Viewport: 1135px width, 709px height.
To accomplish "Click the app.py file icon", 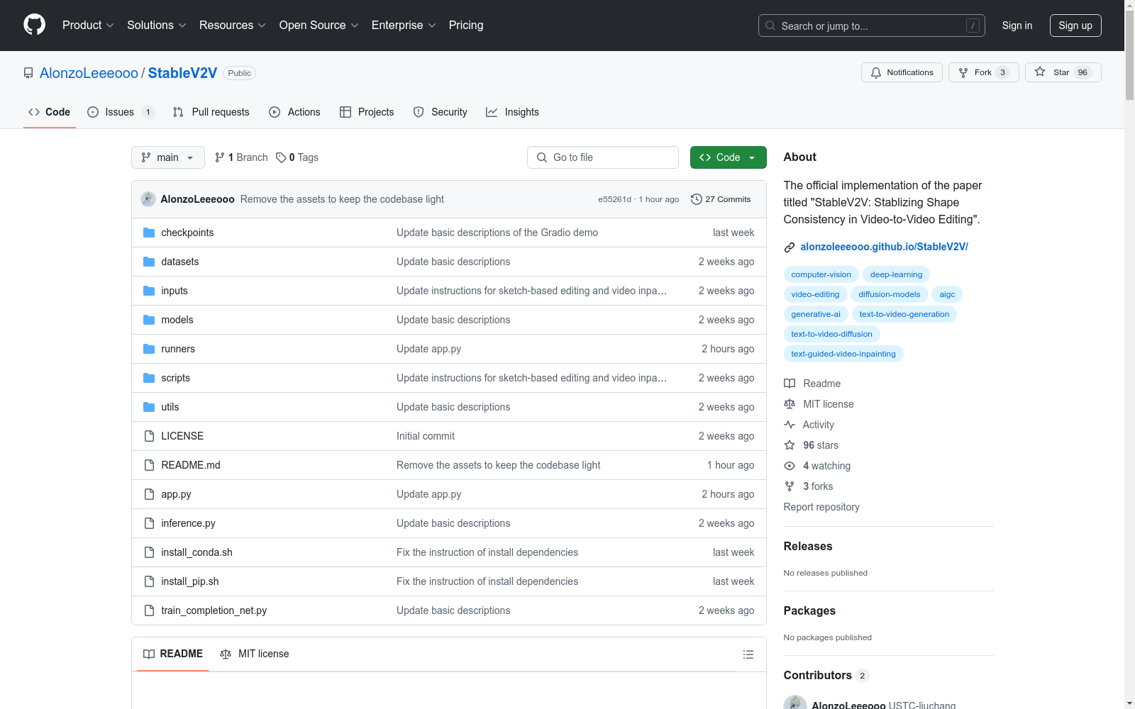I will pos(149,494).
